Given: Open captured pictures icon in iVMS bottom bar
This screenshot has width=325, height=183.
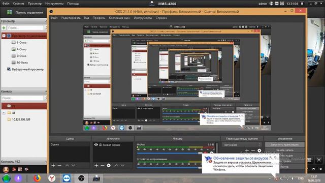Looking at the screenshot, I should (20, 169).
